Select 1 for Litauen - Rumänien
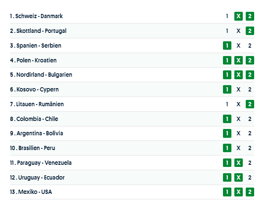Viewport: 263px width, 204px height. [227, 104]
